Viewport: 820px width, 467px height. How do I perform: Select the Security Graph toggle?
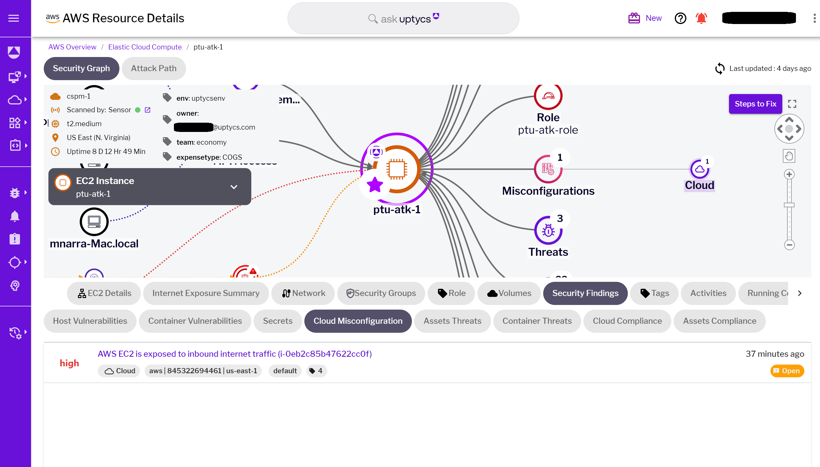pos(81,68)
